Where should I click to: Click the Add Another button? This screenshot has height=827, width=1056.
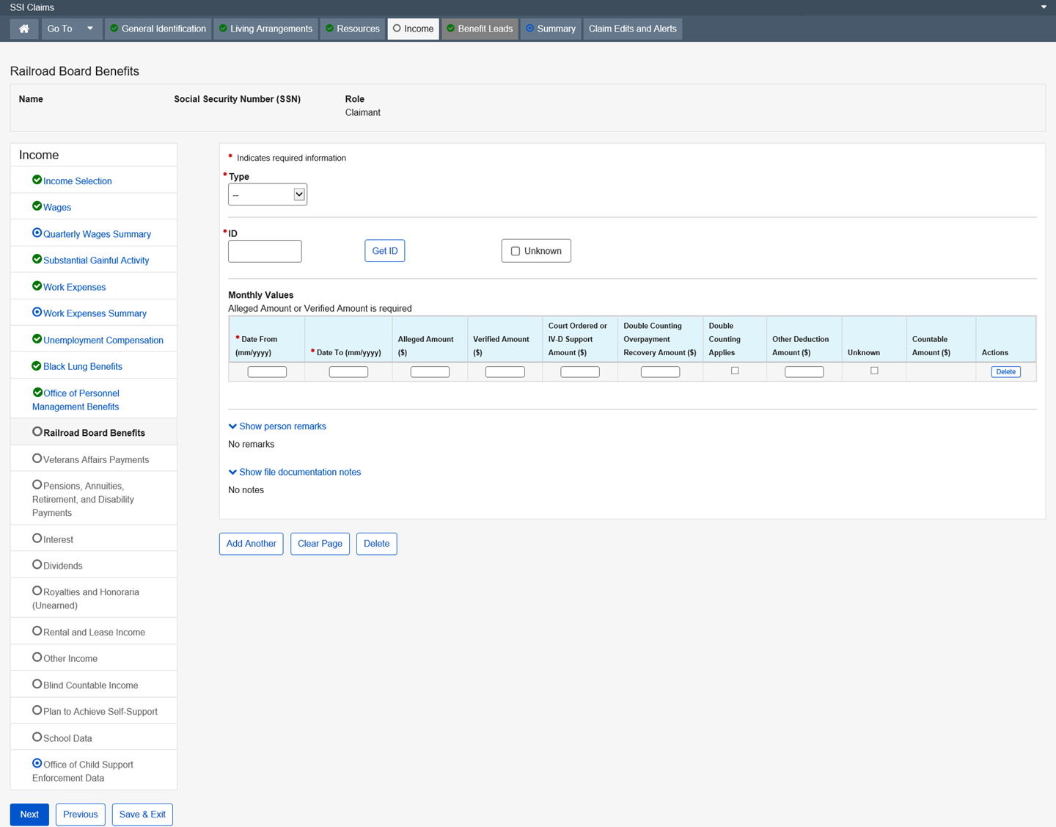251,544
